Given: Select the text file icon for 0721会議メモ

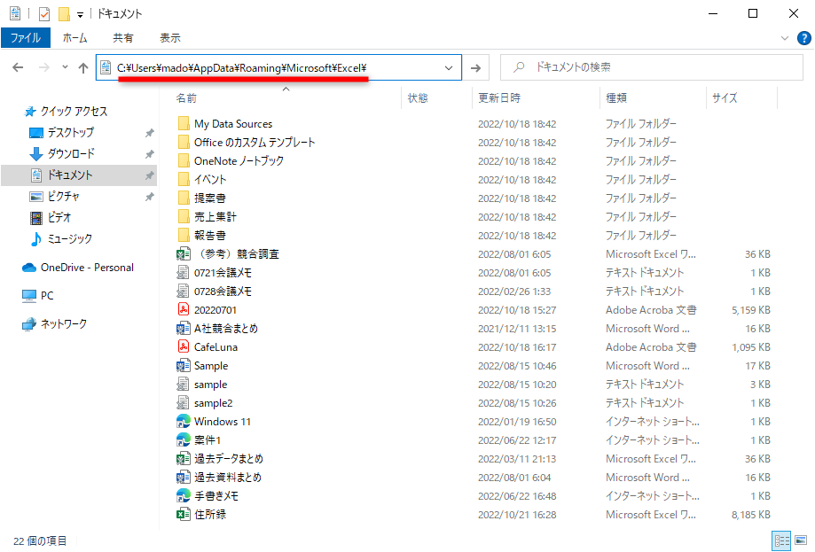Looking at the screenshot, I should tap(183, 273).
